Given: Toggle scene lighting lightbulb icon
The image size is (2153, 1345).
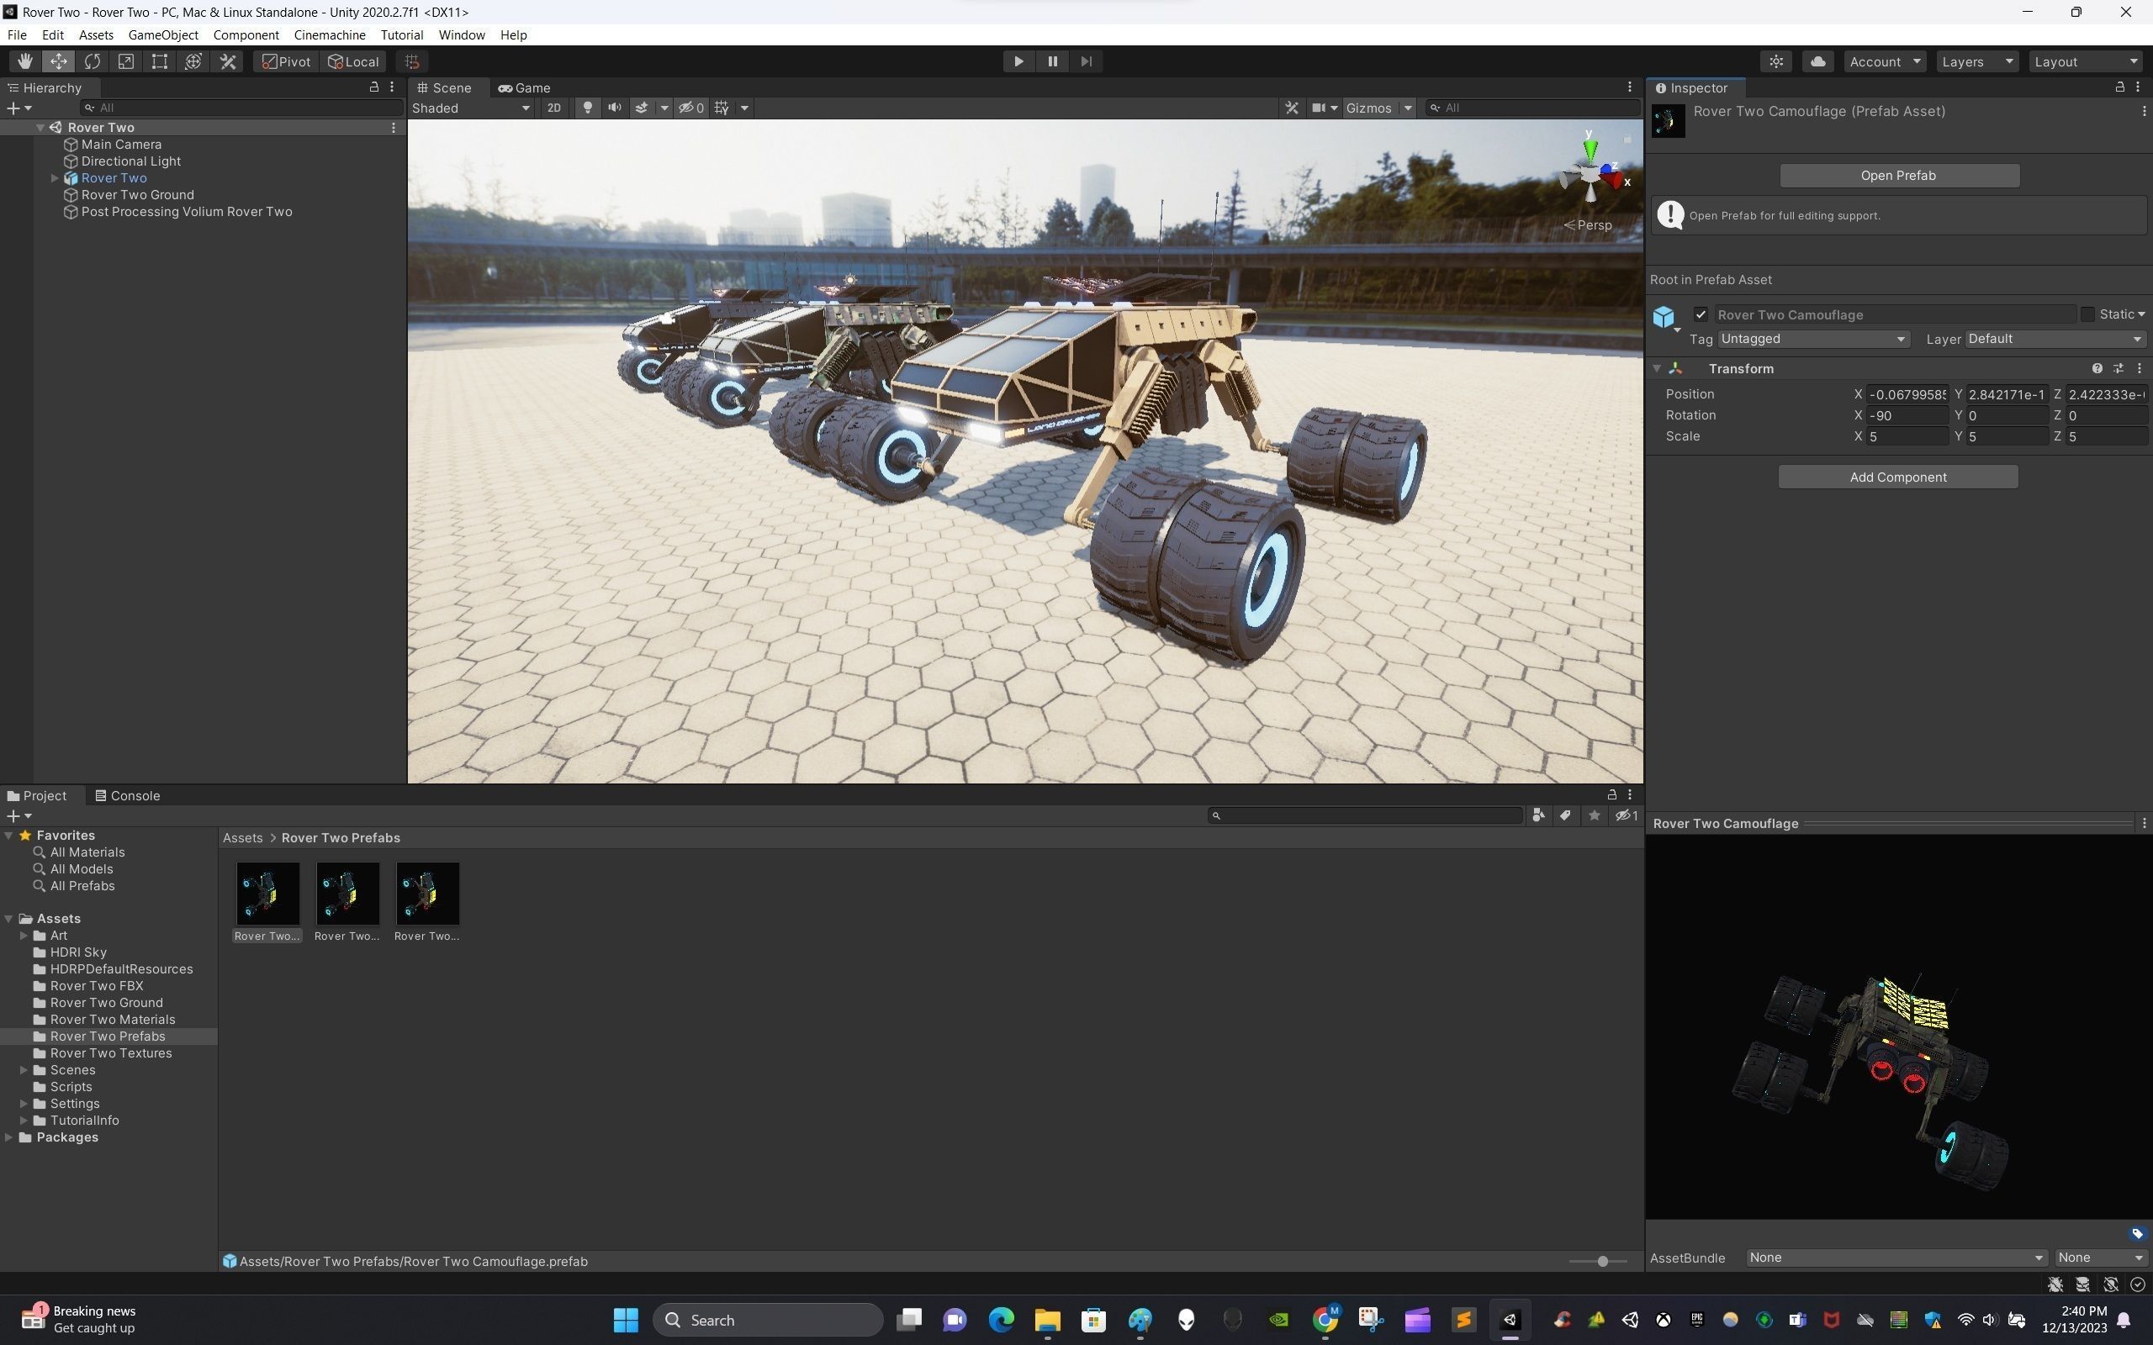Looking at the screenshot, I should (x=587, y=108).
